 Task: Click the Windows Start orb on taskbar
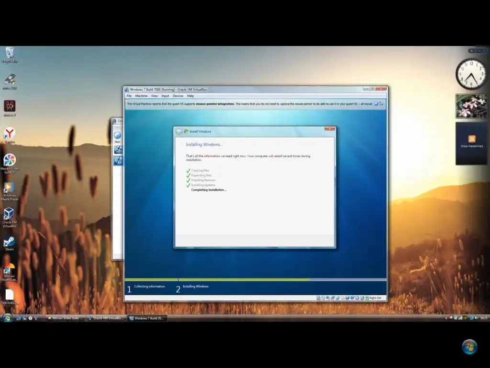coord(8,318)
